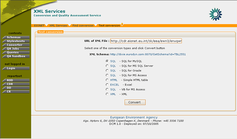Select SQL for MySQL radio button
The width and height of the screenshot is (237, 139).
(x=107, y=61)
